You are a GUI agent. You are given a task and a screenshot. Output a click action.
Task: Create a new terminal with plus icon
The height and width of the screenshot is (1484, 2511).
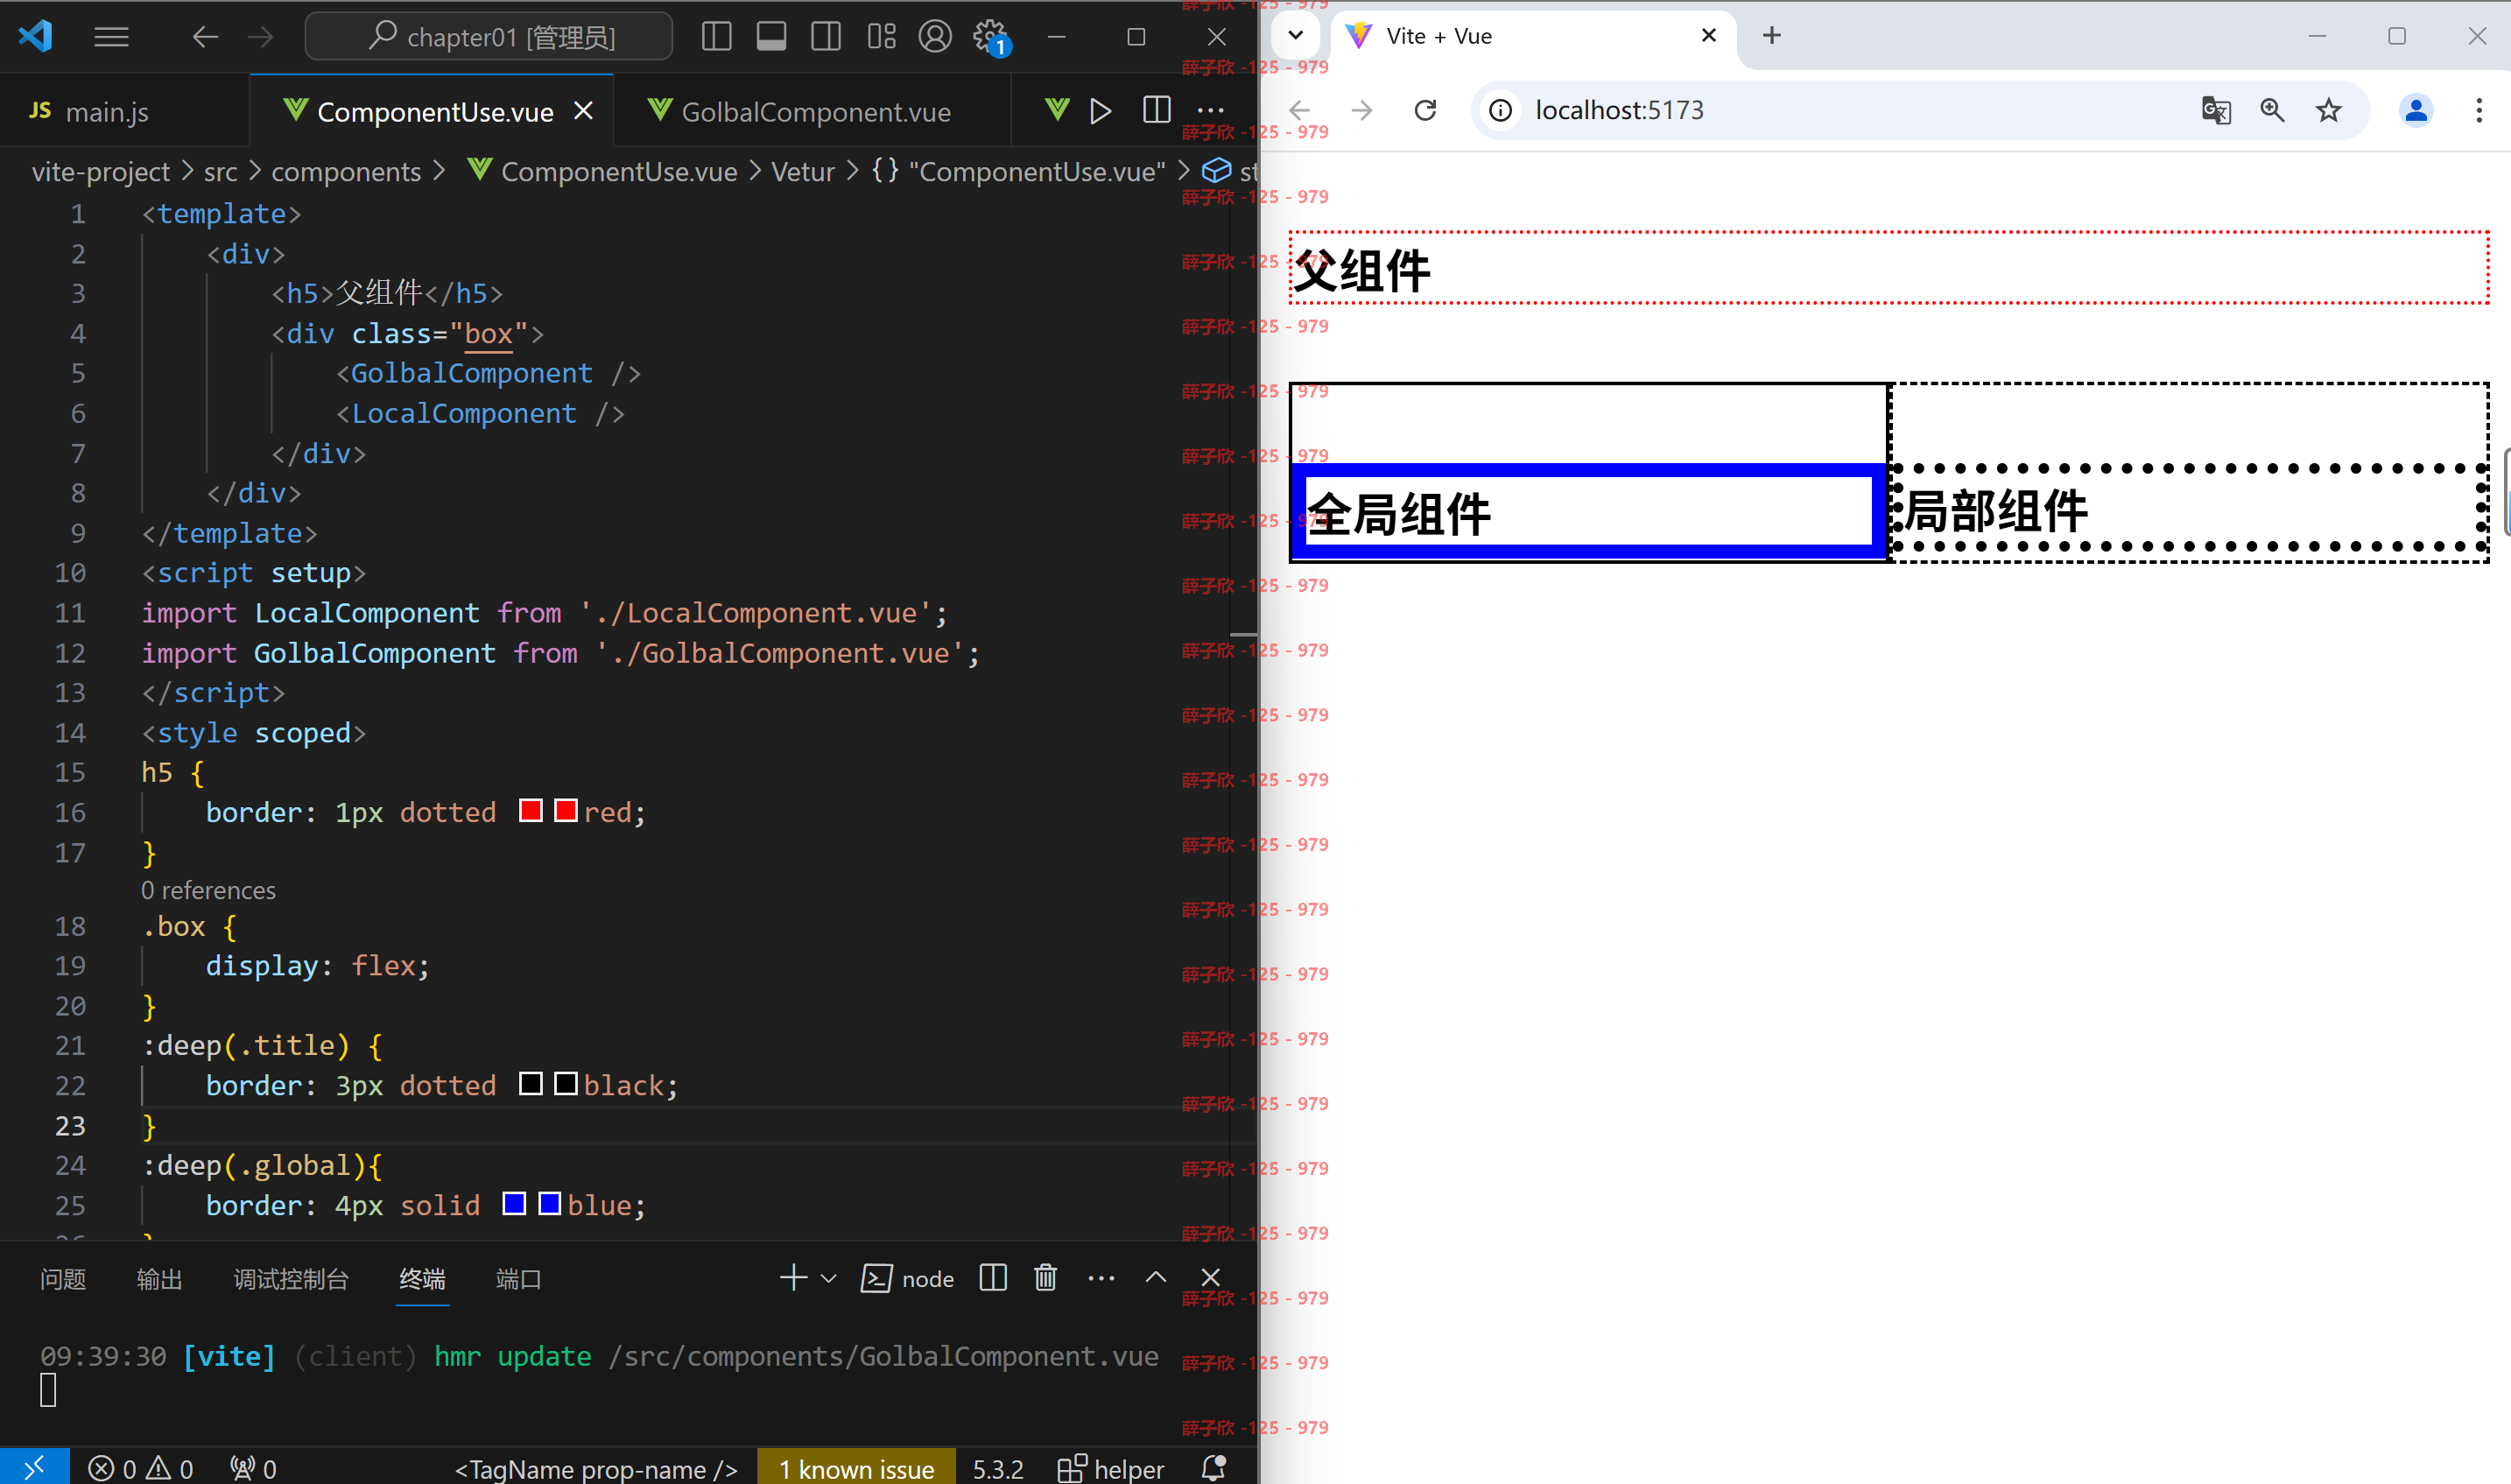[x=793, y=1278]
